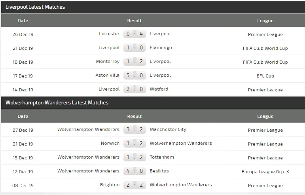305x195 pixels.
Task: Open the Aston Villa team link
Action: [x=108, y=75]
